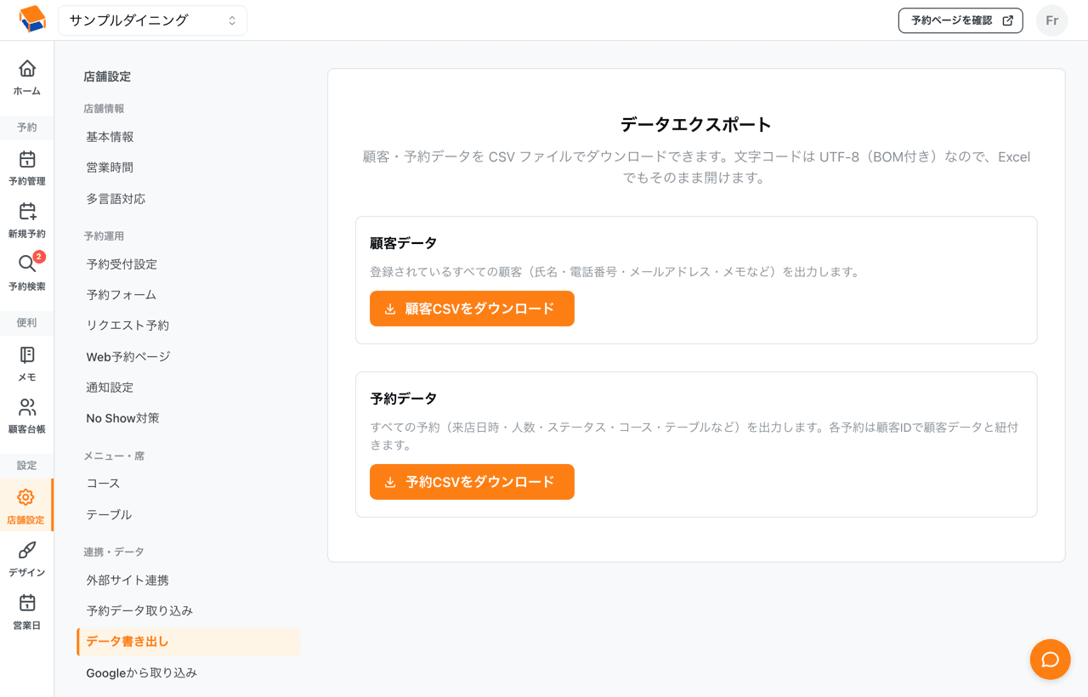Go to No Show対策 settings
The height and width of the screenshot is (697, 1088).
(122, 418)
